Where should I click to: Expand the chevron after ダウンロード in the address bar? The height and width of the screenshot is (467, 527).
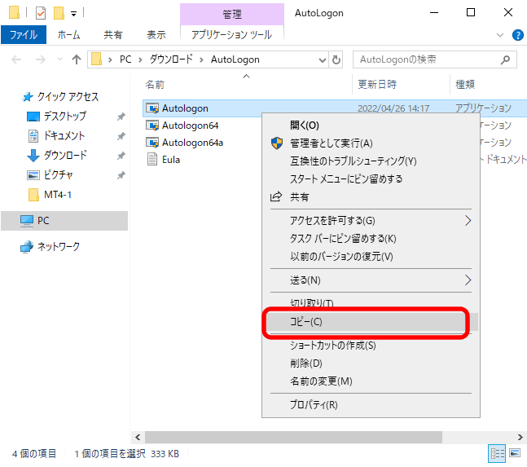[202, 59]
